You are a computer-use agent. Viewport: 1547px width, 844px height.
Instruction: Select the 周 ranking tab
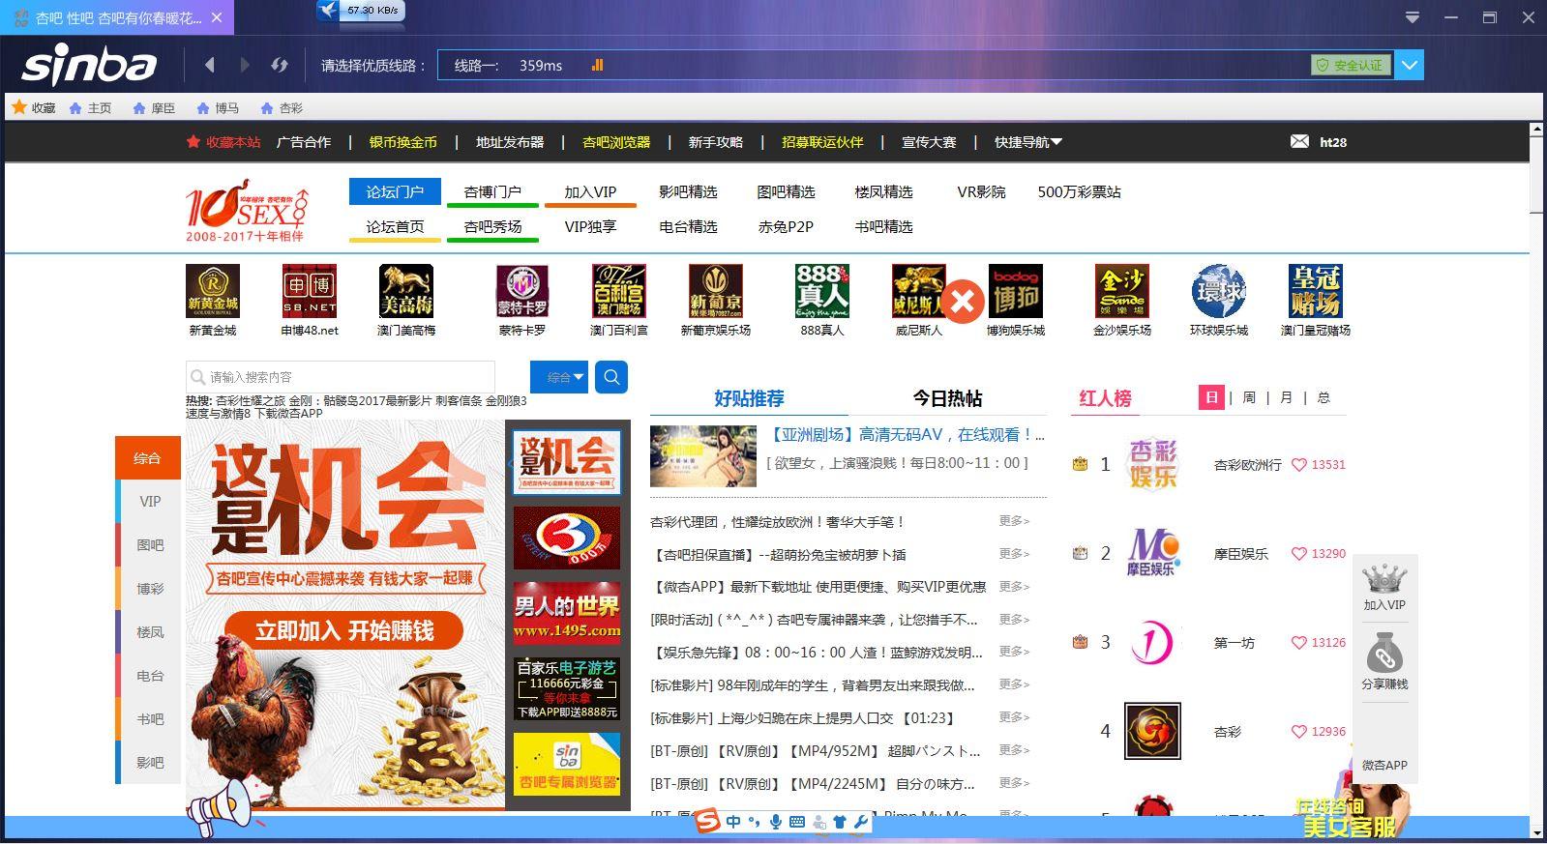(x=1249, y=397)
